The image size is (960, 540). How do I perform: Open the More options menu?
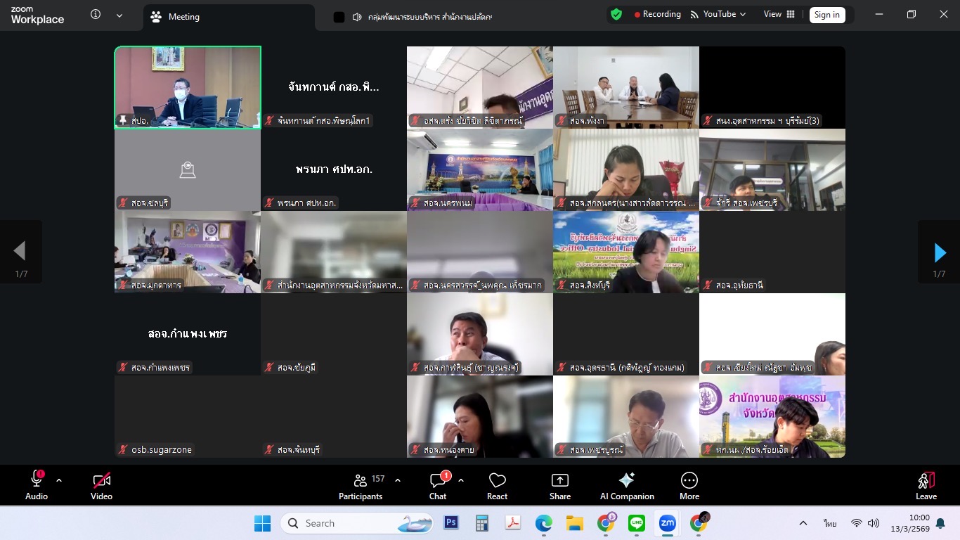coord(689,486)
